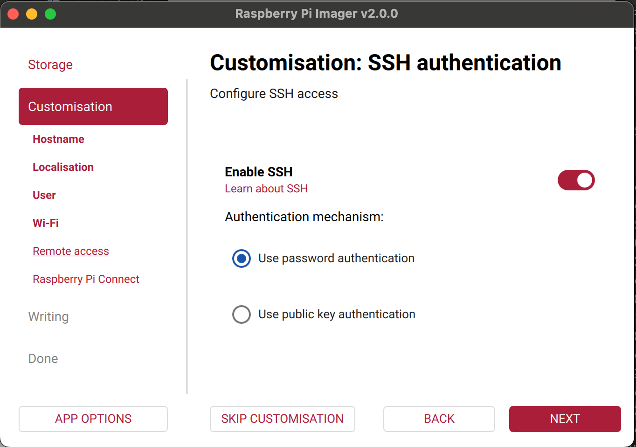The width and height of the screenshot is (636, 447).
Task: Go to the Storage step in sidebar
Action: [x=50, y=64]
